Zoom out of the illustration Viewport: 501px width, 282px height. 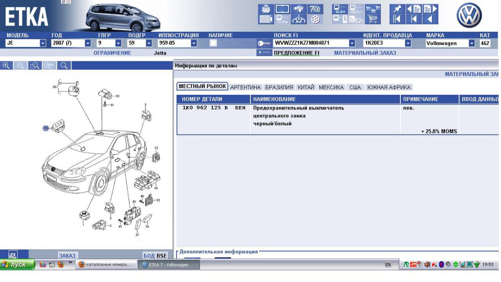point(20,66)
